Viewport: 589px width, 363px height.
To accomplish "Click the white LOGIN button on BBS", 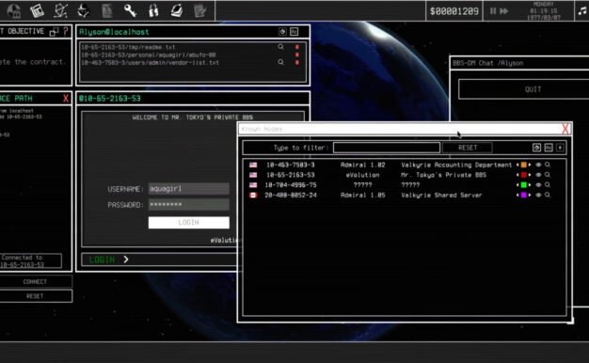I will pyautogui.click(x=188, y=222).
